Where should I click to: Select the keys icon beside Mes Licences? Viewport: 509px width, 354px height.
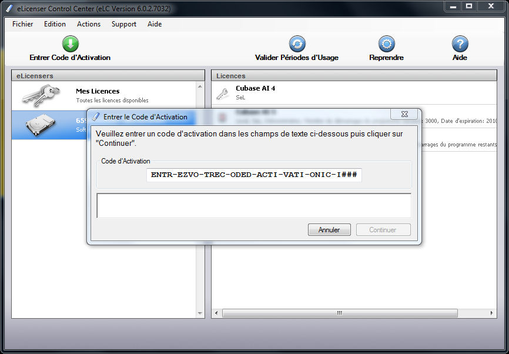click(42, 95)
